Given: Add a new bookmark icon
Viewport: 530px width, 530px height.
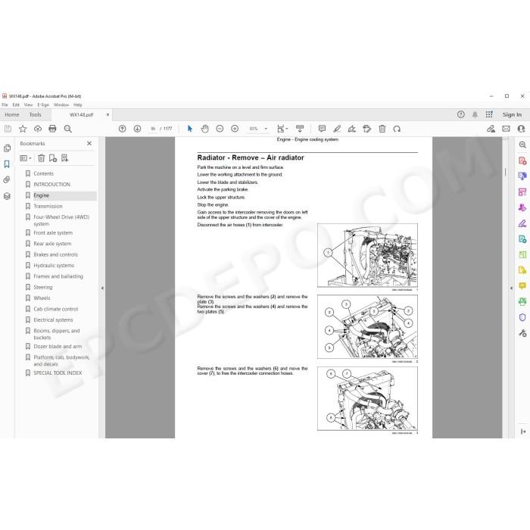Looking at the screenshot, I should click(53, 157).
